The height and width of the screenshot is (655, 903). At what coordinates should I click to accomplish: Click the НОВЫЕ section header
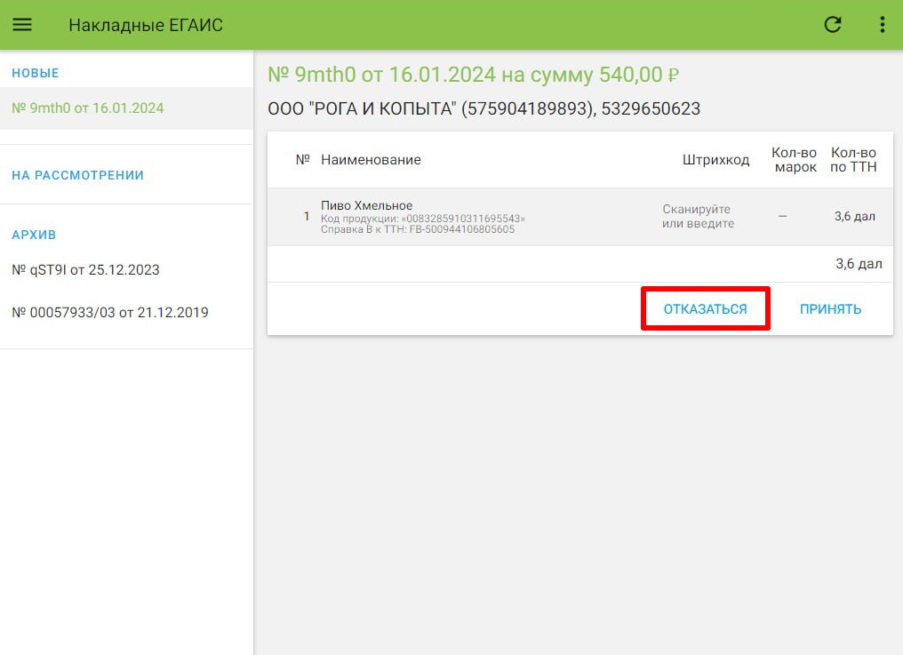pos(36,73)
